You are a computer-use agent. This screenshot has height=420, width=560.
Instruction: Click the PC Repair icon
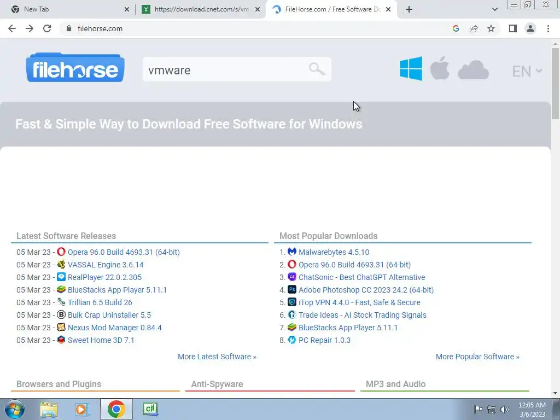click(x=292, y=340)
